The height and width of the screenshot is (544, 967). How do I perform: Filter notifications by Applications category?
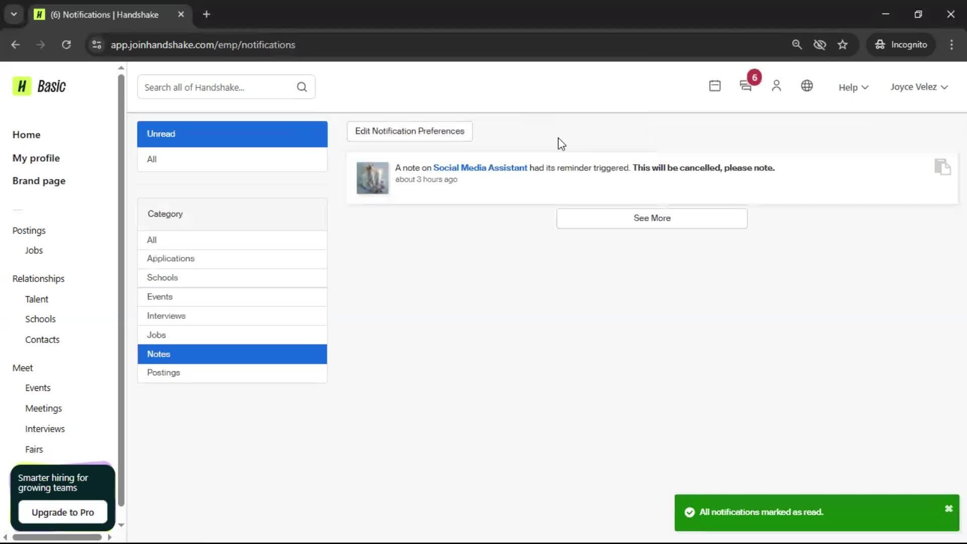point(232,259)
